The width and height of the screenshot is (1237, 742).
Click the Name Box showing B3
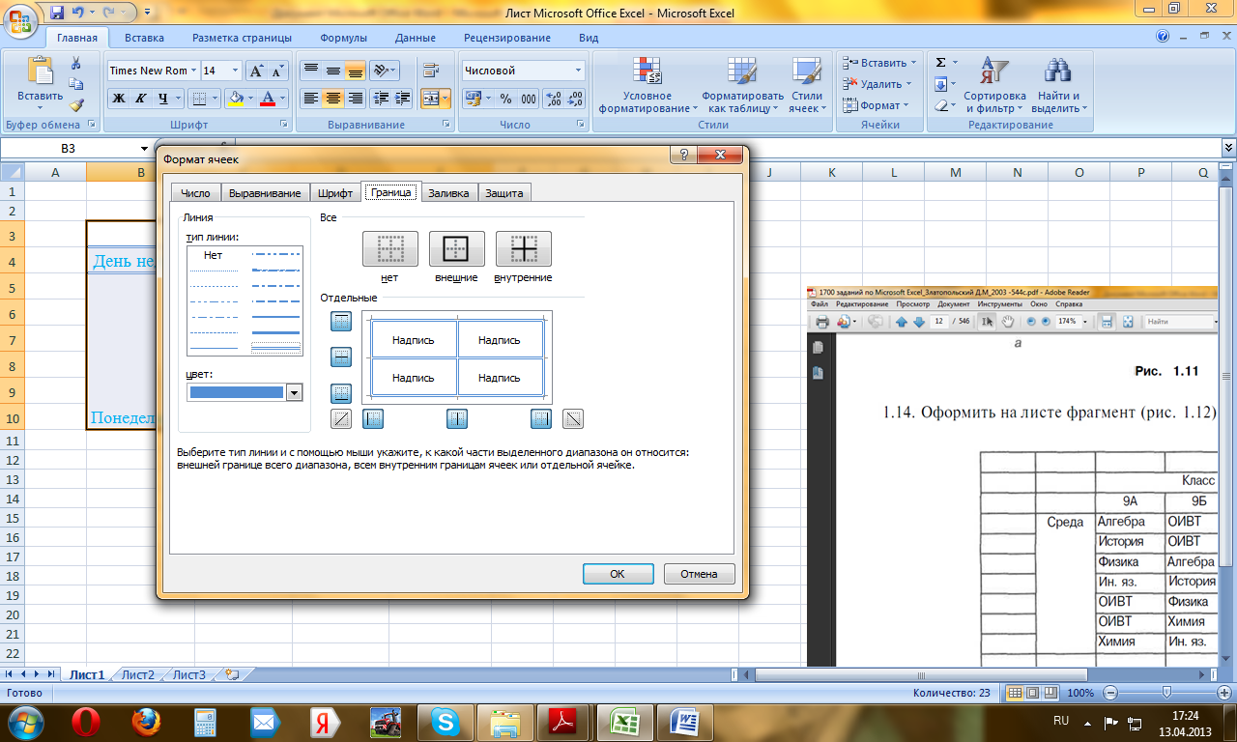pos(68,148)
